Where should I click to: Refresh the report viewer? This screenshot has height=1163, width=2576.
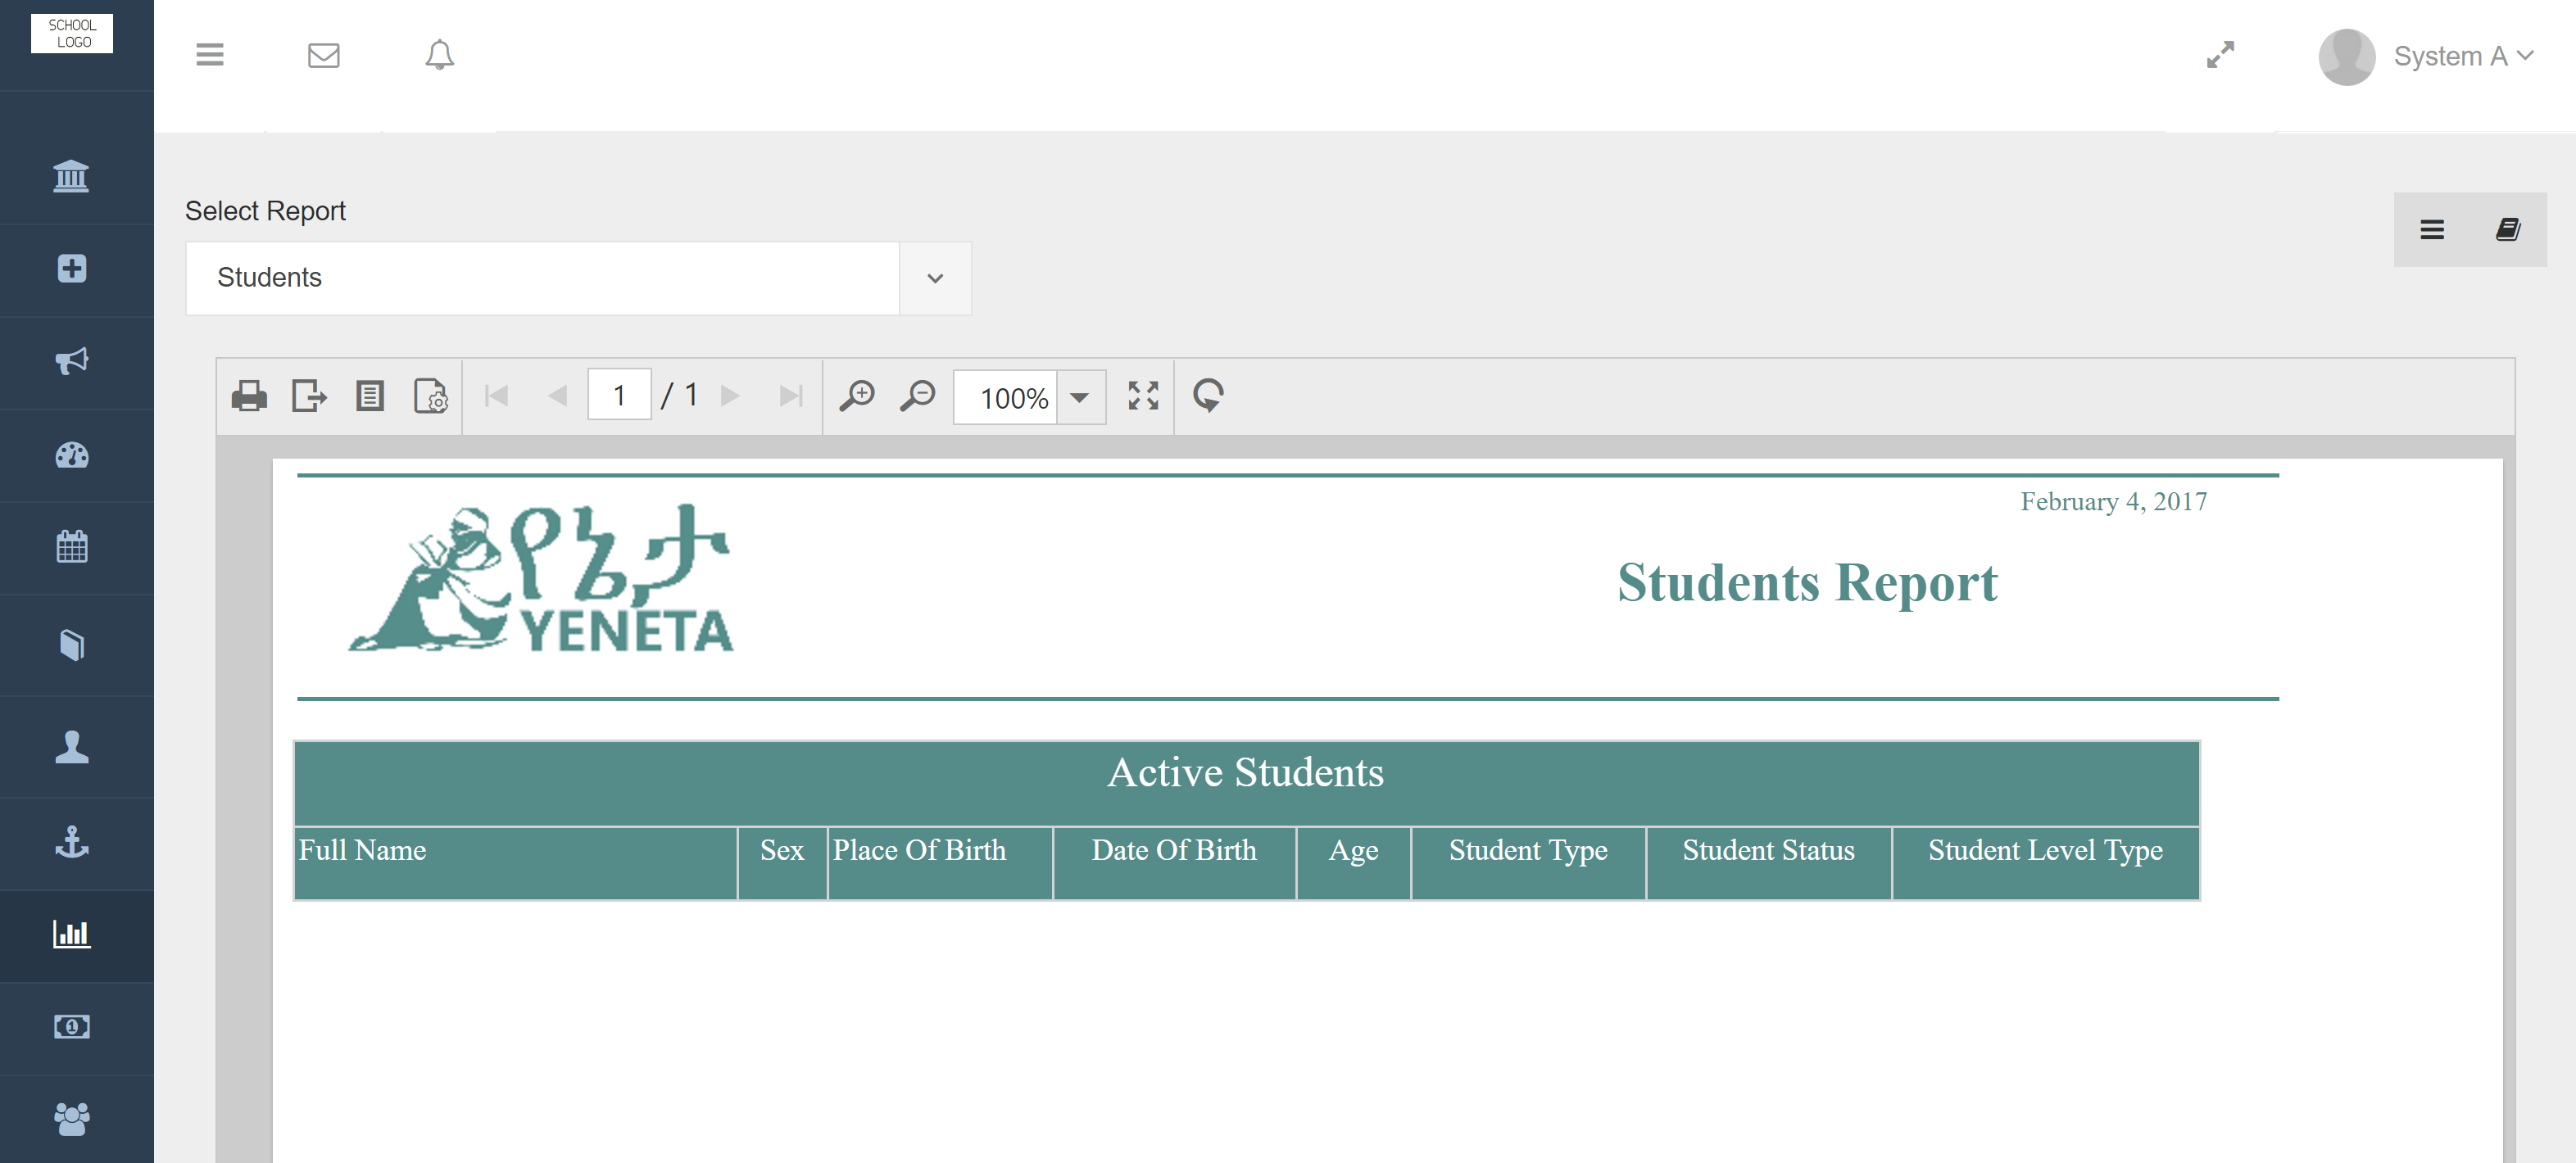point(1208,396)
